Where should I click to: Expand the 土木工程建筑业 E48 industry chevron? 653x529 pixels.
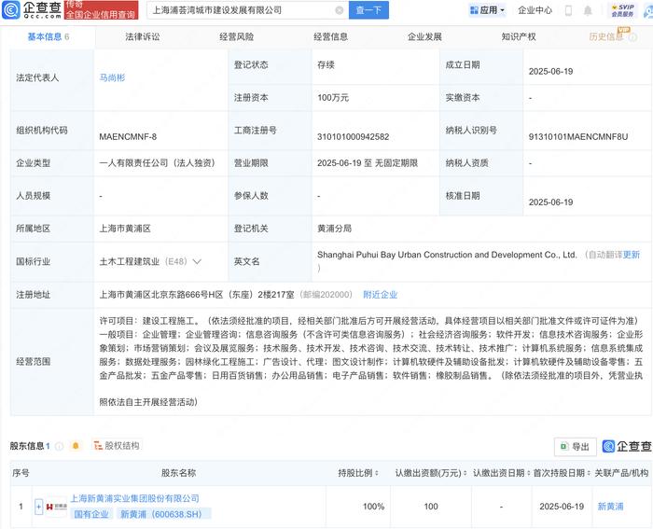point(197,261)
